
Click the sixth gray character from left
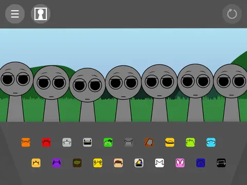pyautogui.click(x=196, y=92)
